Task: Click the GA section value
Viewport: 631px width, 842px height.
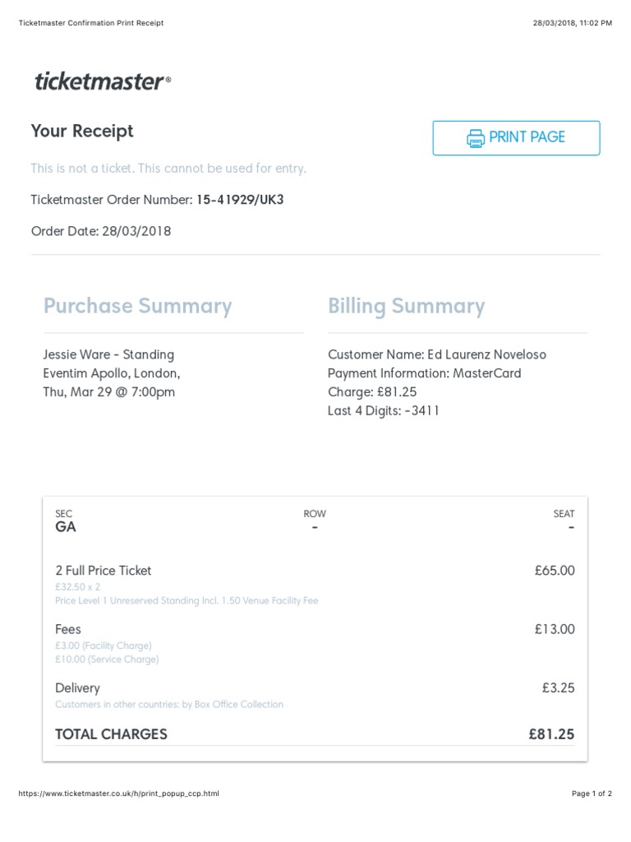Action: [66, 527]
